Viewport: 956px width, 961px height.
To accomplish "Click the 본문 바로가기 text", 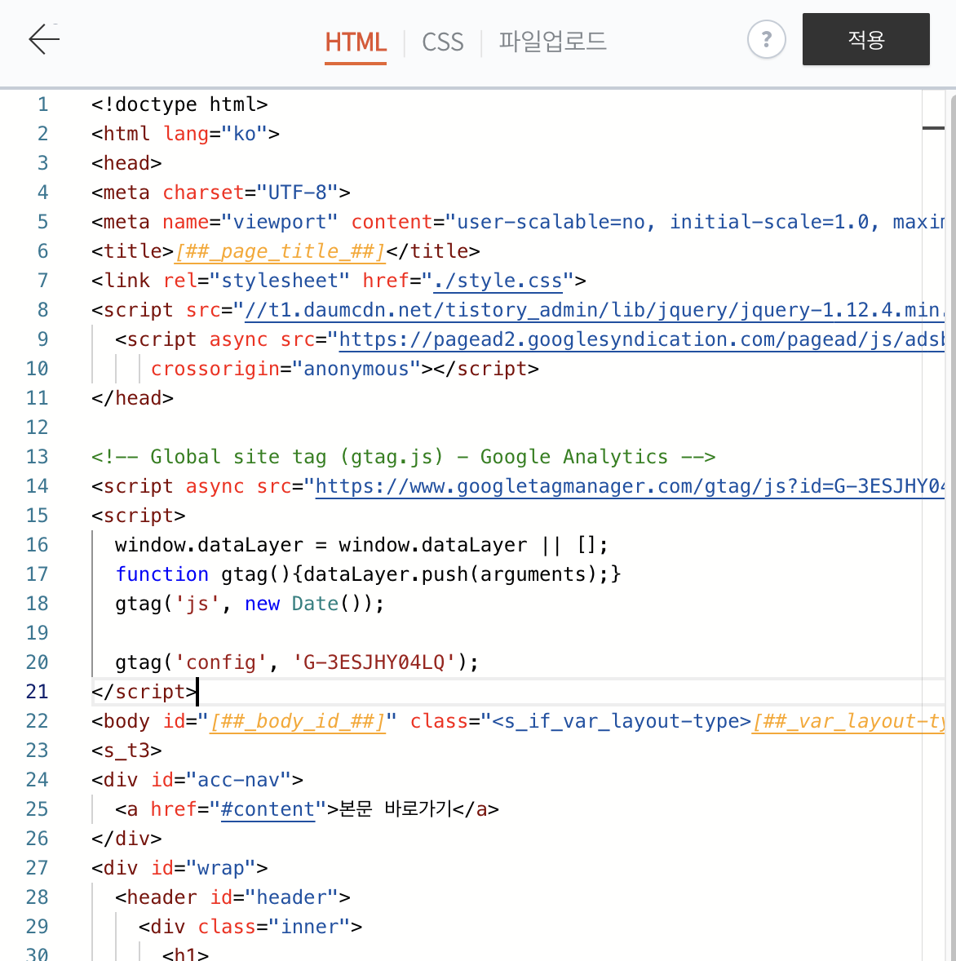I will point(396,809).
